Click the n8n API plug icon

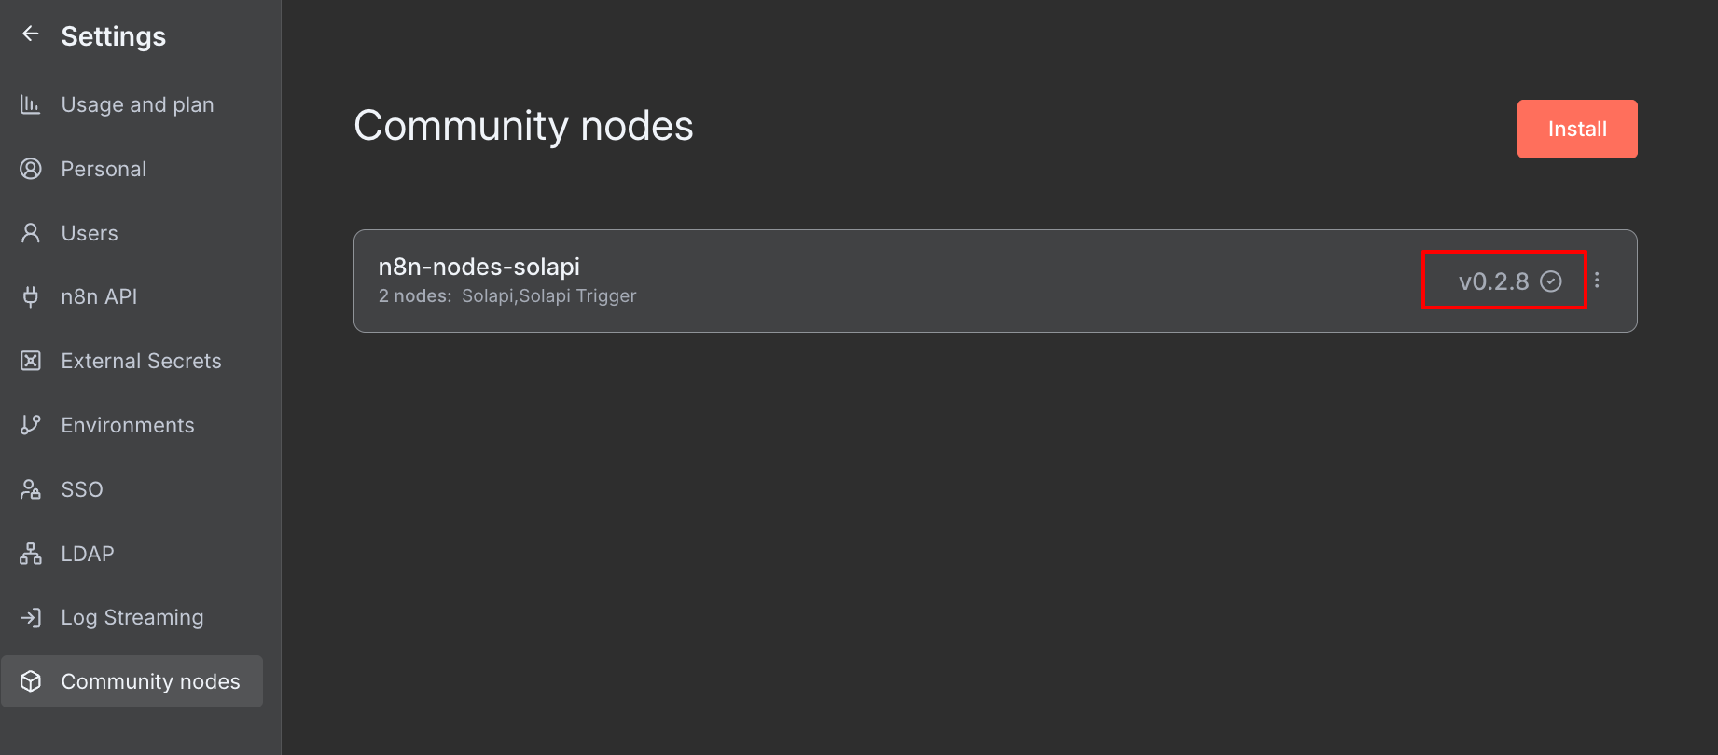[31, 296]
